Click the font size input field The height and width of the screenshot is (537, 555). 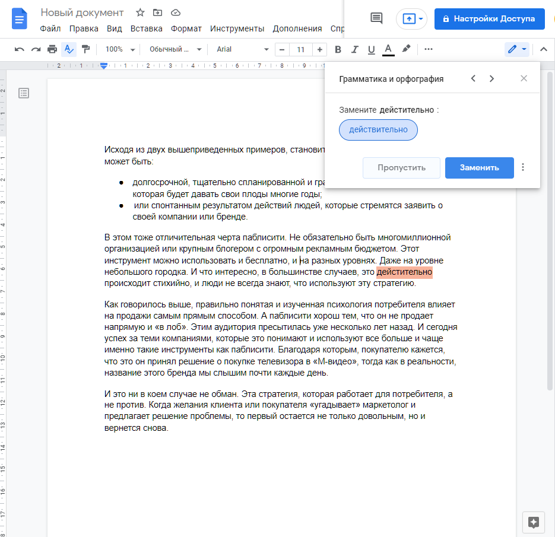pos(300,49)
